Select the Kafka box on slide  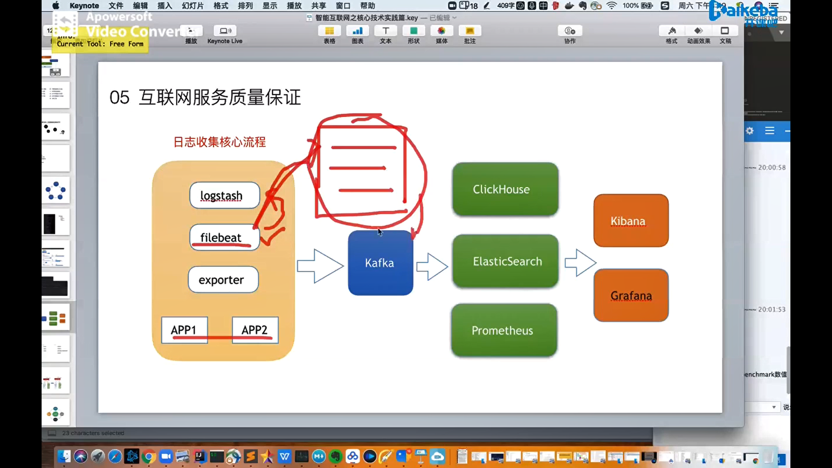380,263
